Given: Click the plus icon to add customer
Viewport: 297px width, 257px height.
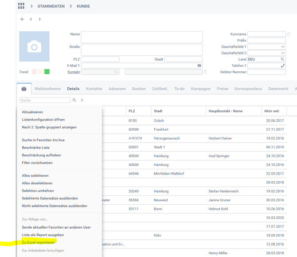Looking at the screenshot, I should 22,19.
